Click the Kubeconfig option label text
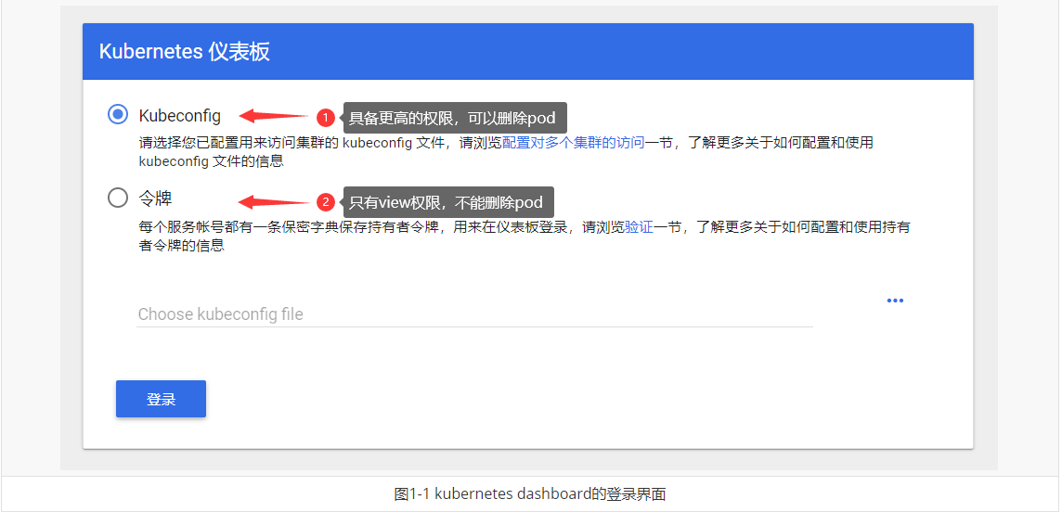 (x=179, y=116)
